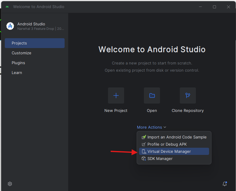
Task: Select Import an Android Code Sample
Action: coord(177,137)
